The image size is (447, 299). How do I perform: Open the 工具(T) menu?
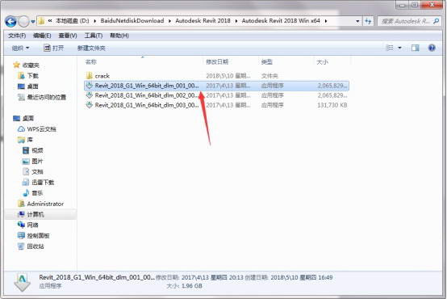pos(94,36)
